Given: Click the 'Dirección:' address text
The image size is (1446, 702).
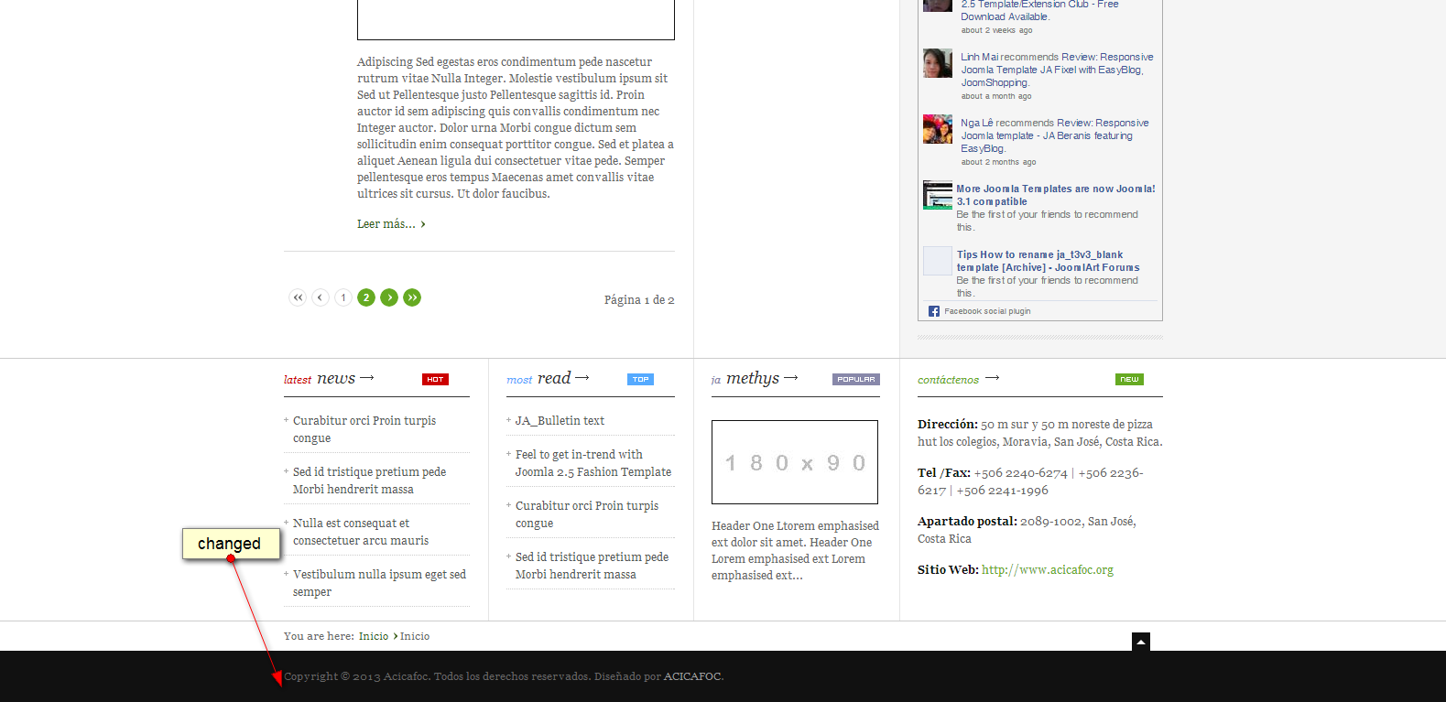Looking at the screenshot, I should pos(1040,433).
